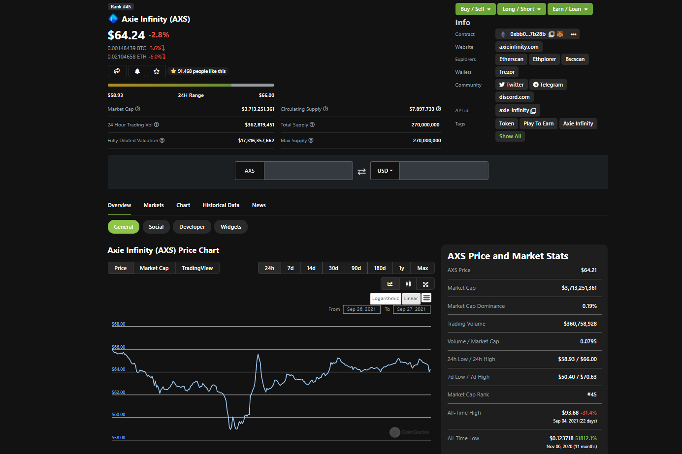Set chart range to 1y
The height and width of the screenshot is (454, 682).
pos(401,268)
